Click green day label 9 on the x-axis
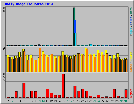This screenshot has width=134, height=104. [x=40, y=101]
